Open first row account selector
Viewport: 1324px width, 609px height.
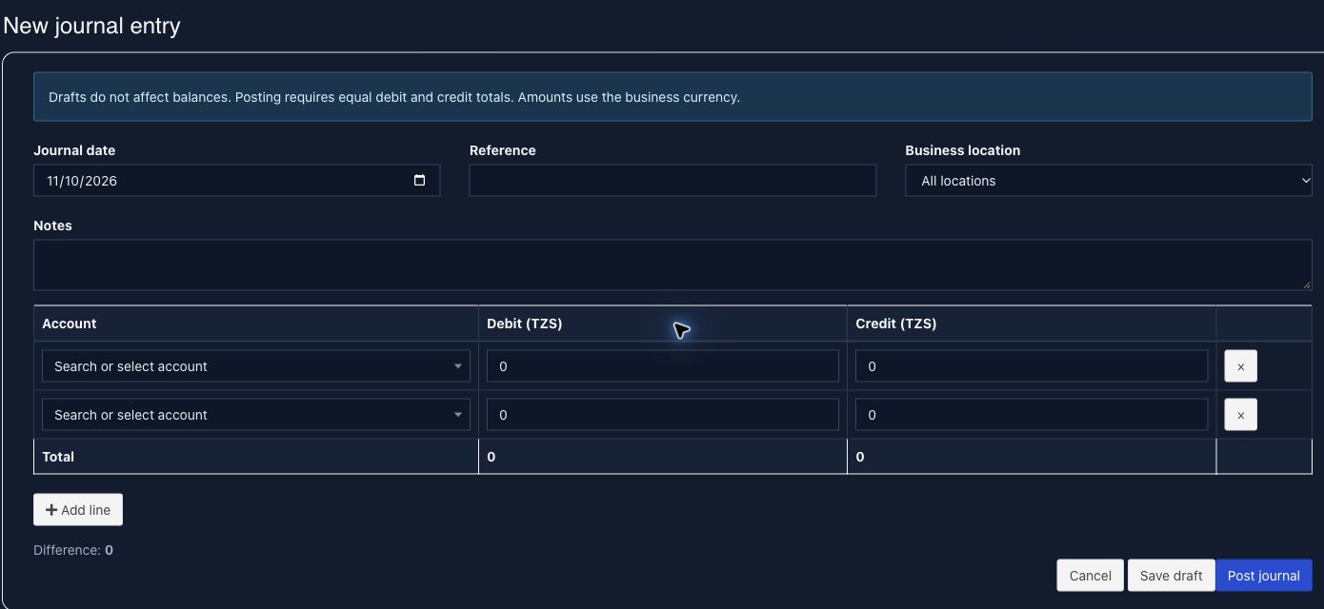256,366
